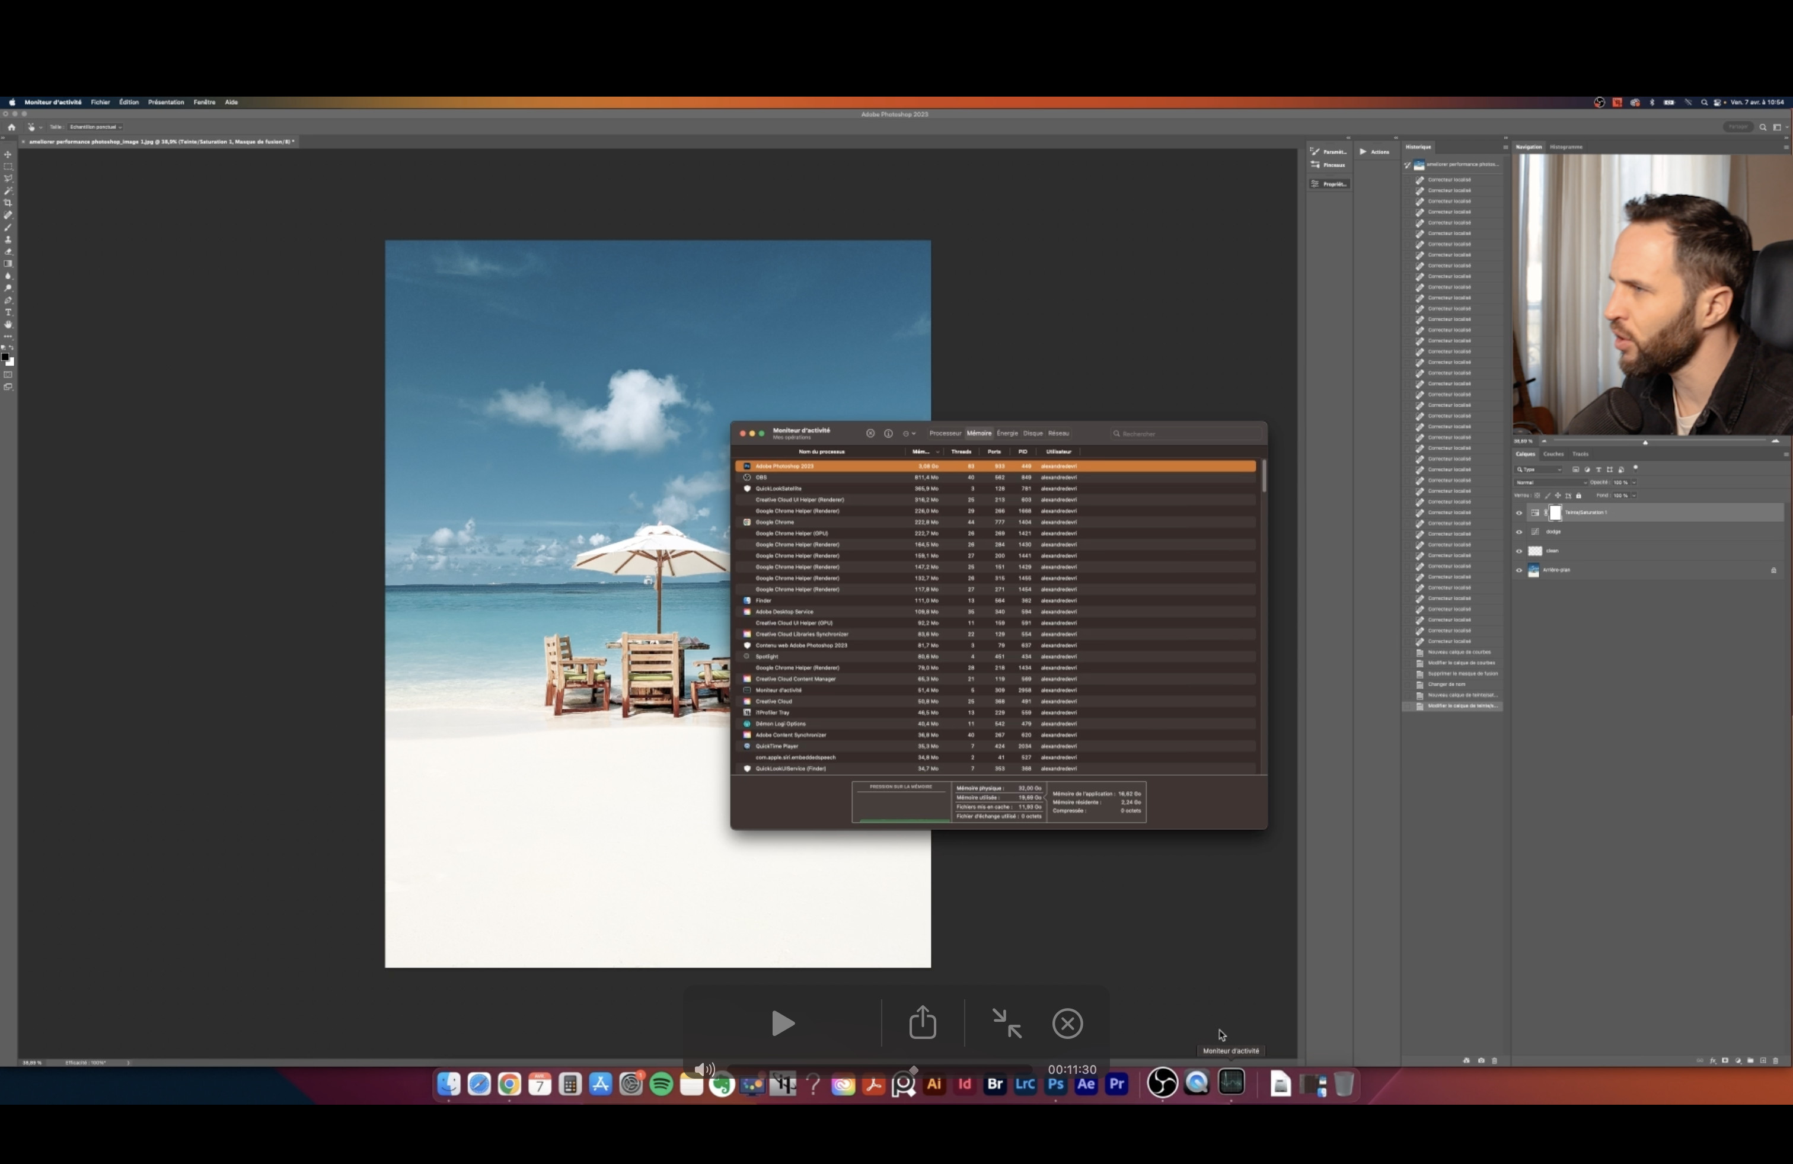The width and height of the screenshot is (1793, 1164).
Task: Switch to the Couches tab
Action: pyautogui.click(x=1553, y=454)
